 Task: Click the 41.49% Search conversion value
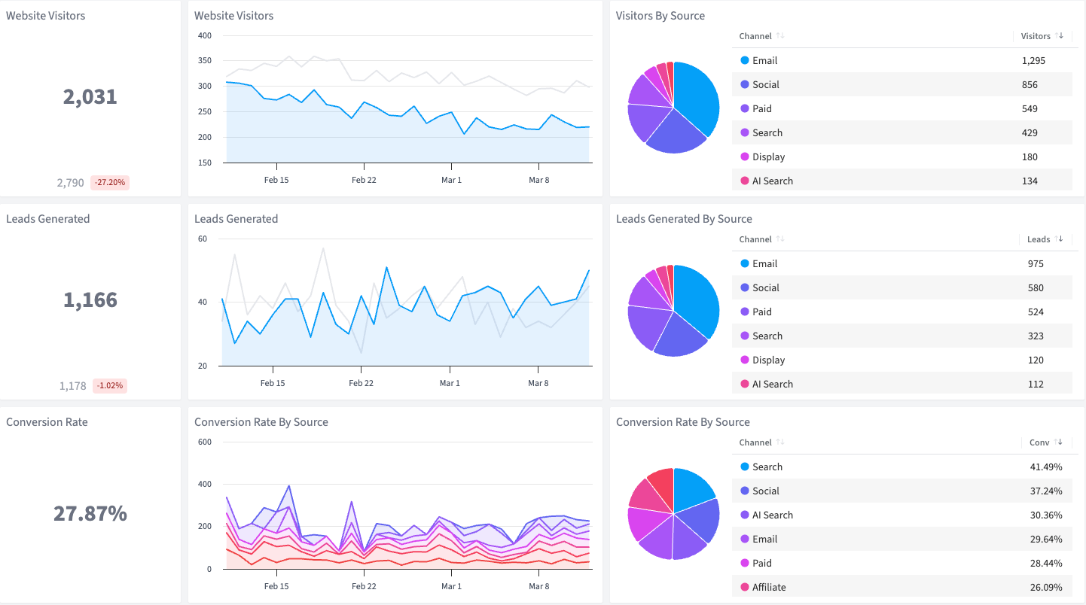coord(1046,467)
